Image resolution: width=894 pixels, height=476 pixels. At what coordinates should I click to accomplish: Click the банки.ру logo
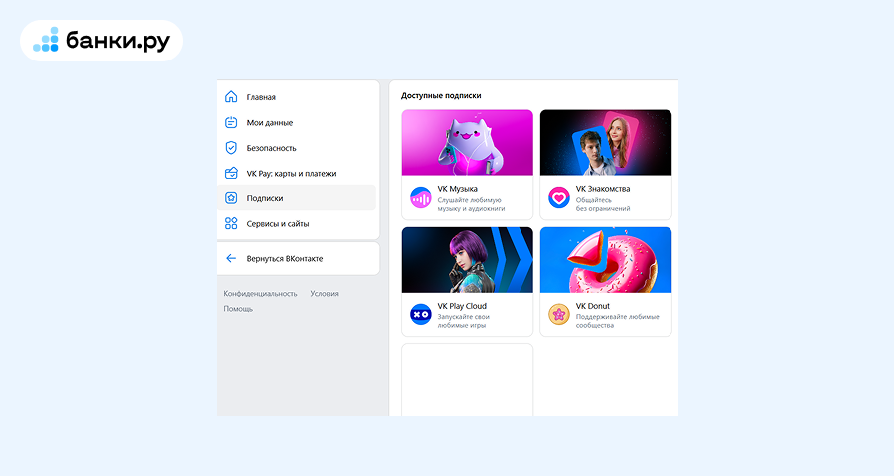pyautogui.click(x=101, y=41)
